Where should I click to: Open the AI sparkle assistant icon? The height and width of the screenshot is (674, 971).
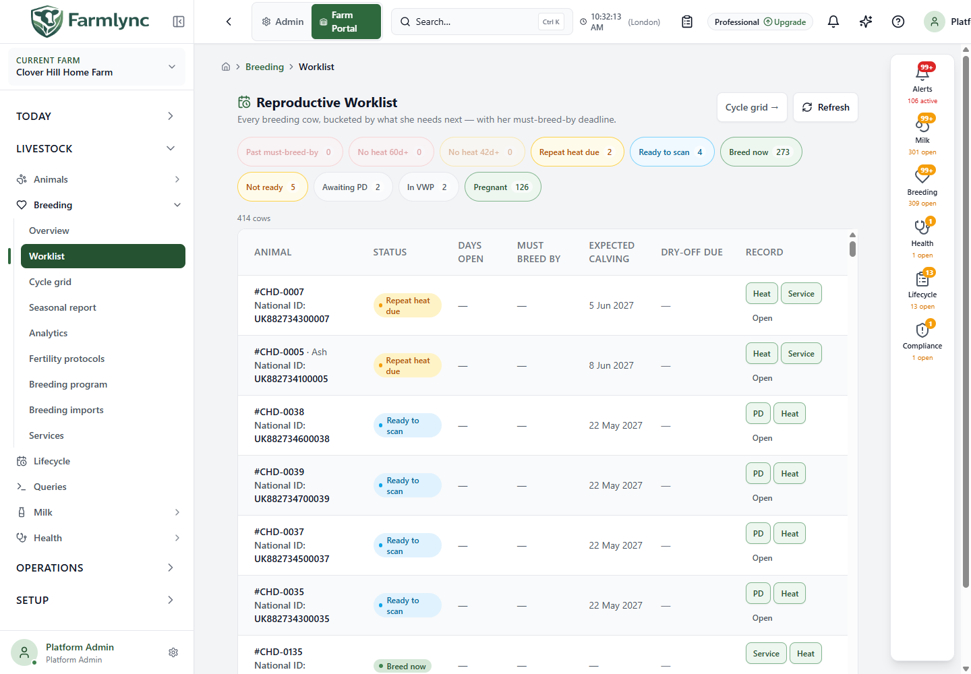pyautogui.click(x=866, y=22)
